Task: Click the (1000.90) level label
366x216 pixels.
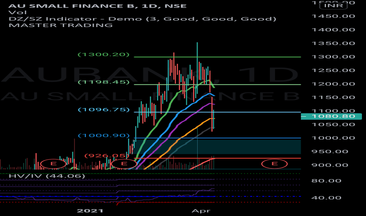Action: click(103, 135)
